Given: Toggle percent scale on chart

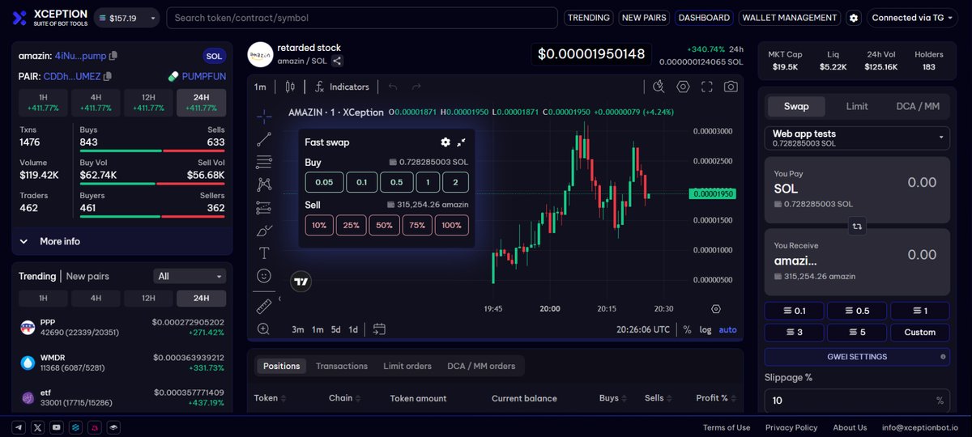Looking at the screenshot, I should tap(687, 329).
